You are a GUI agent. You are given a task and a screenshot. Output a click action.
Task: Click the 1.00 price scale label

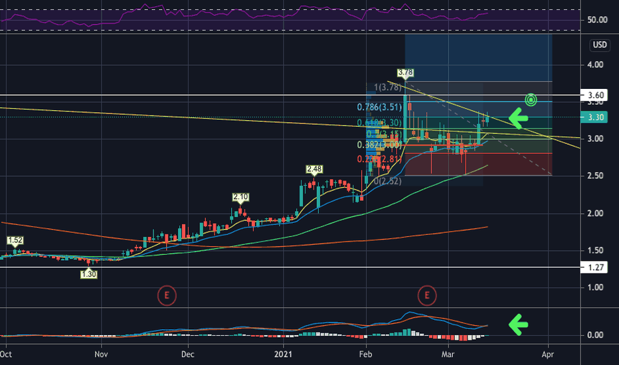point(595,287)
